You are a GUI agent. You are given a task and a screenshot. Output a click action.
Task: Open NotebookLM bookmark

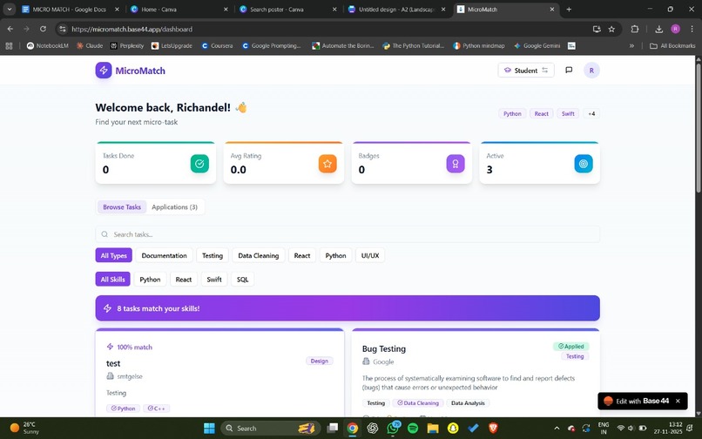47,45
